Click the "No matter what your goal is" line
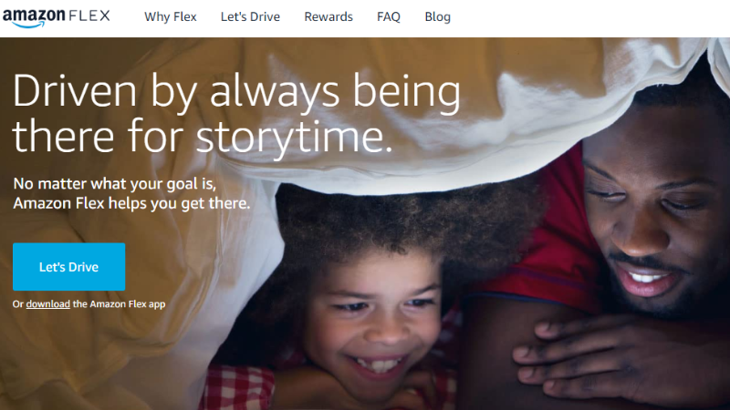Screen dimensions: 730x410 click(x=126, y=183)
